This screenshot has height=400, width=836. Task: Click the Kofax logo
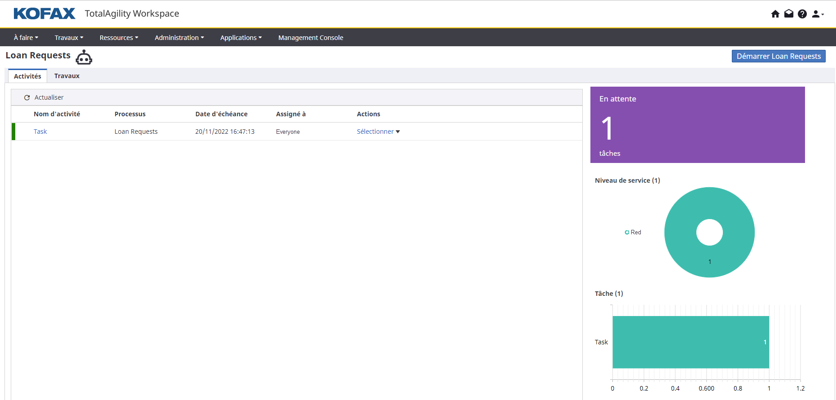pyautogui.click(x=44, y=13)
